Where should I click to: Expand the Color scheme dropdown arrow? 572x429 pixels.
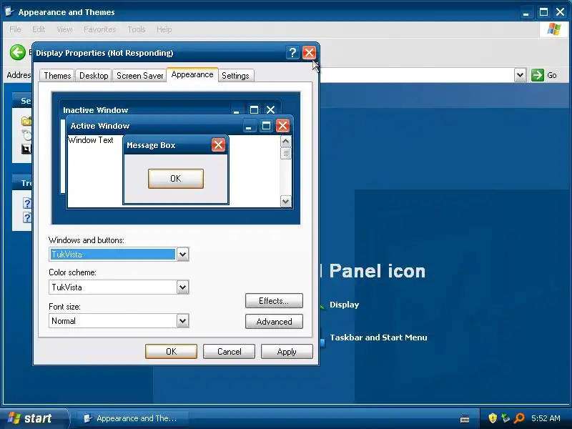click(183, 287)
